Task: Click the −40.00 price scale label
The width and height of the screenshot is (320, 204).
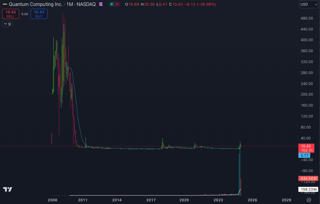Action: coord(307,160)
